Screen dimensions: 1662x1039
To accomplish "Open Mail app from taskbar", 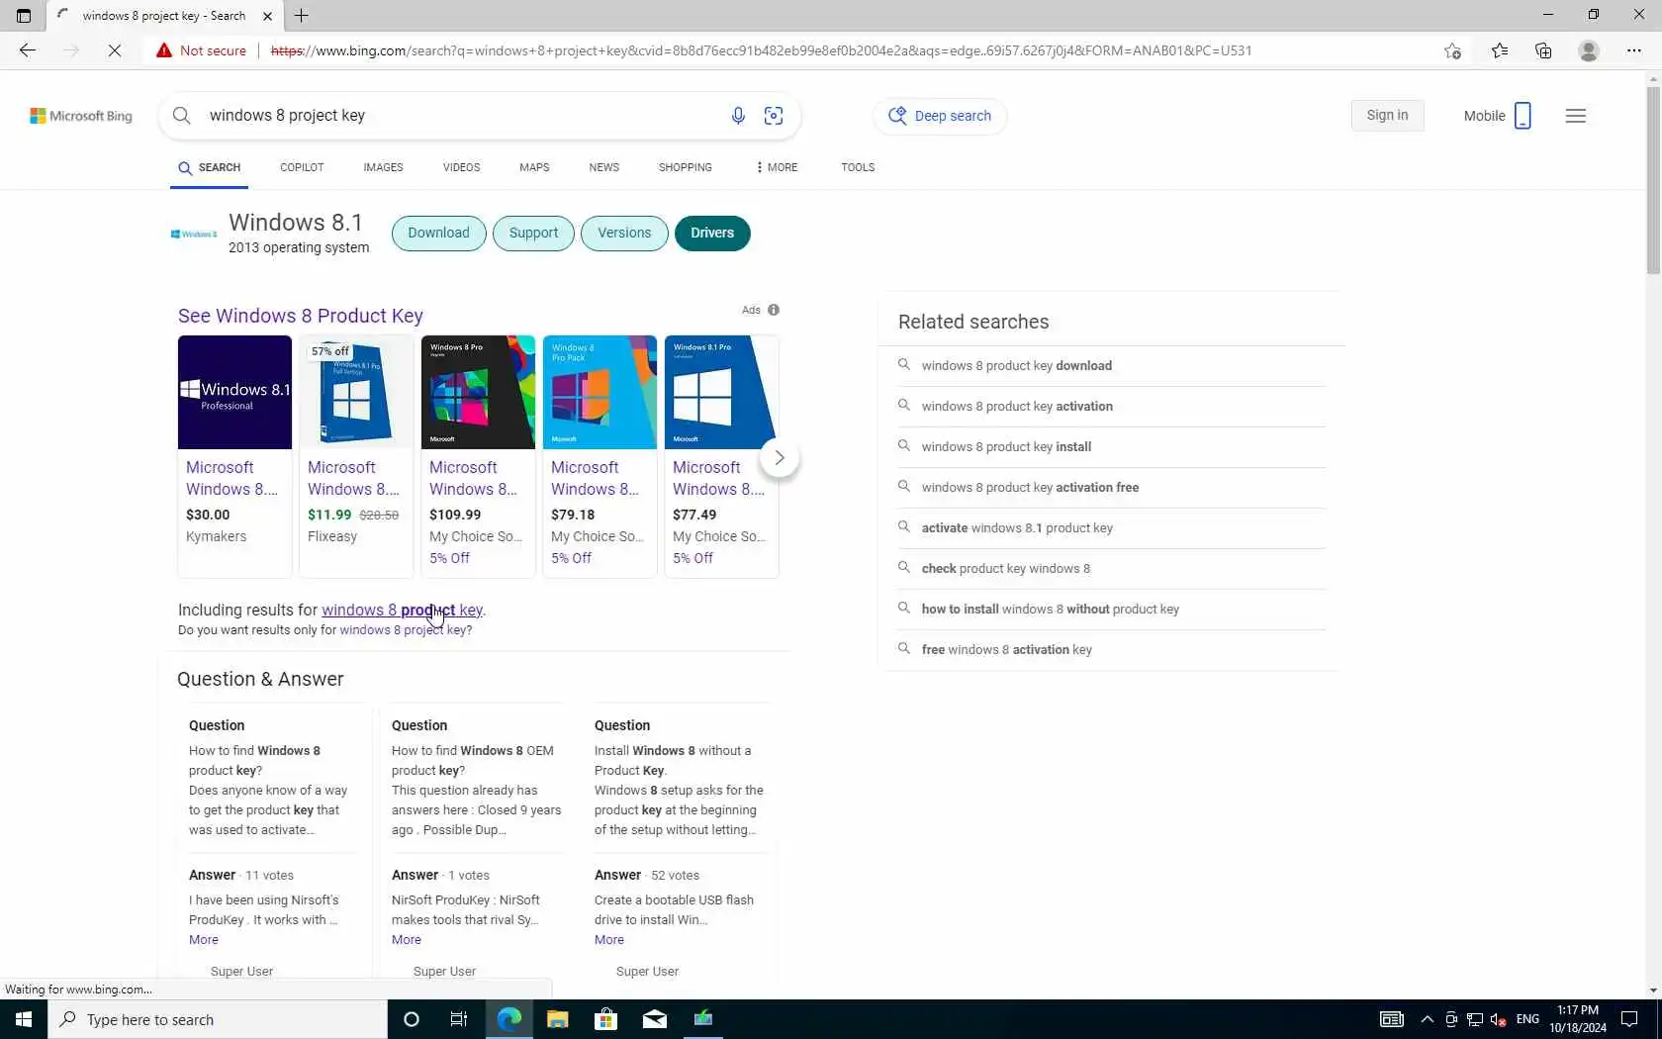I will (x=655, y=1019).
